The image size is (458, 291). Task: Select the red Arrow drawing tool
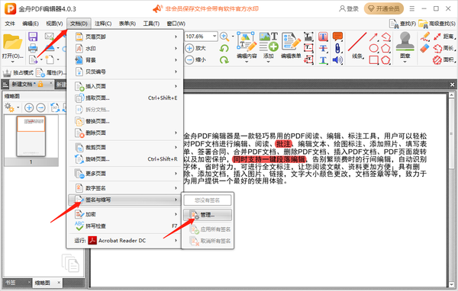[x=373, y=37]
